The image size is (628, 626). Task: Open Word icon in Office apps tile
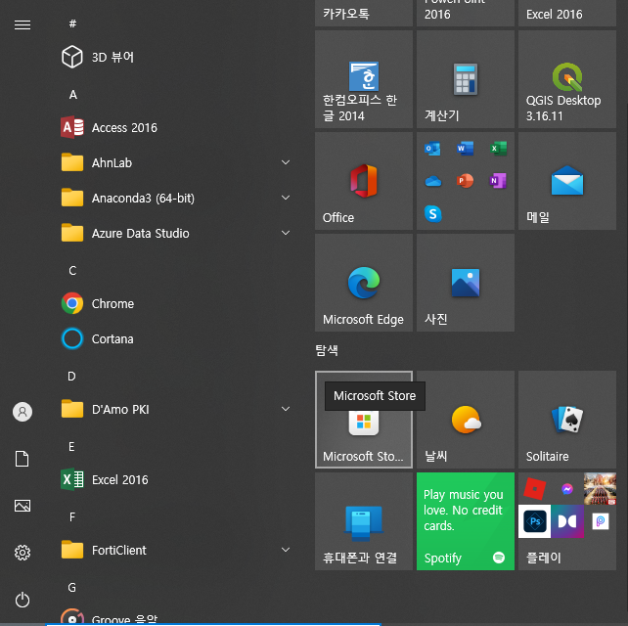pos(465,149)
